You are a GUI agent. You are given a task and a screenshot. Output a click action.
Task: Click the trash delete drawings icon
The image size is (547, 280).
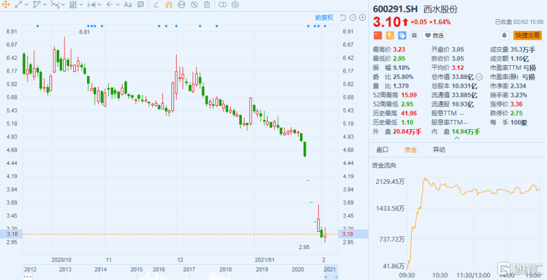(x=207, y=5)
